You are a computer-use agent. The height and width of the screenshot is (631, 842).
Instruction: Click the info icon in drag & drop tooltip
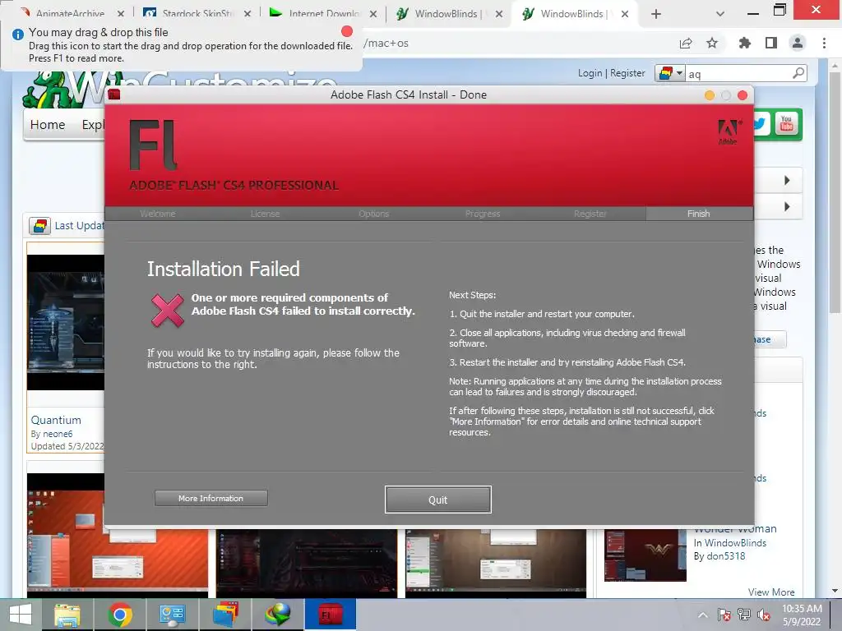[x=18, y=35]
